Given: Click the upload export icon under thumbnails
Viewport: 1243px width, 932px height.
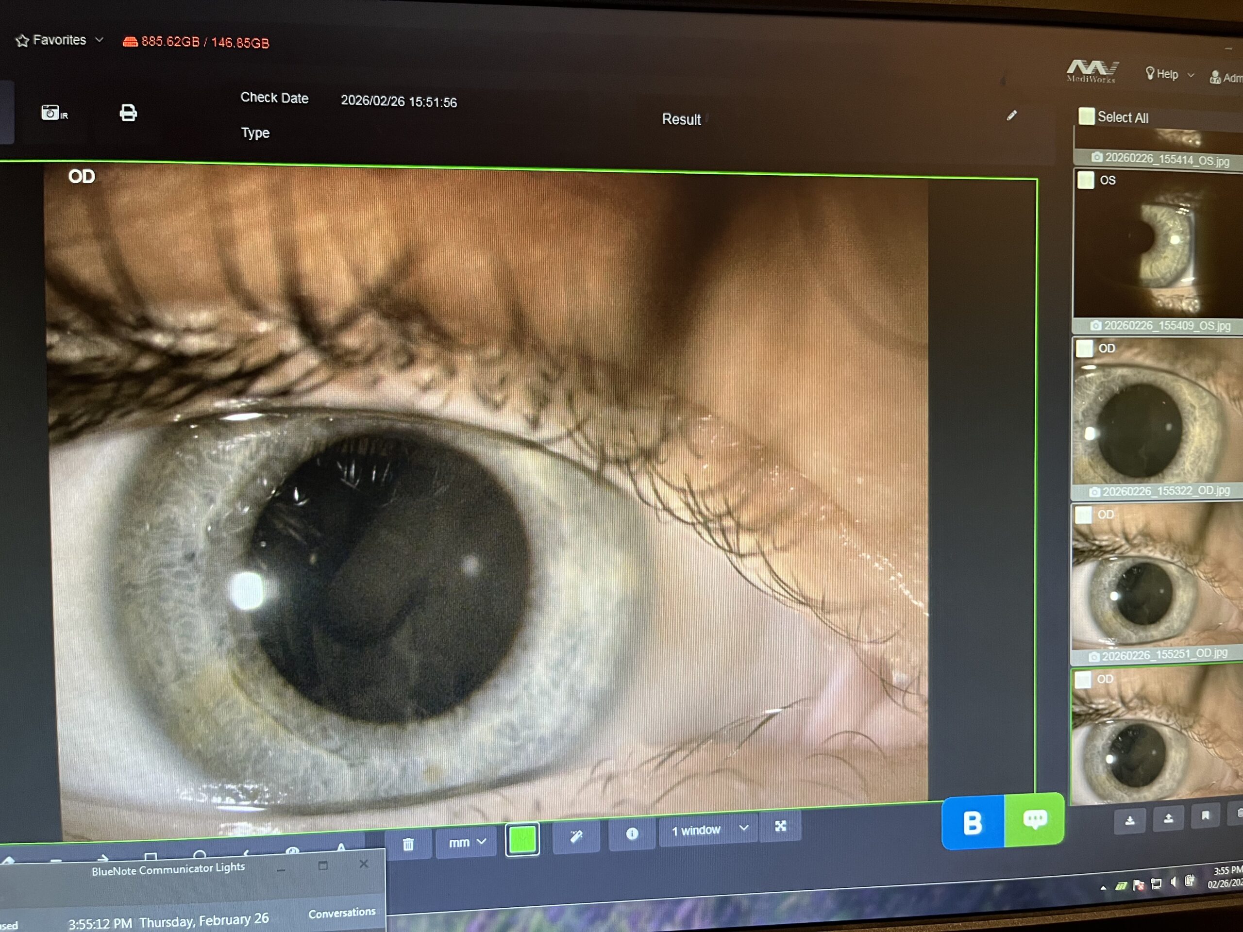Looking at the screenshot, I should [1168, 818].
